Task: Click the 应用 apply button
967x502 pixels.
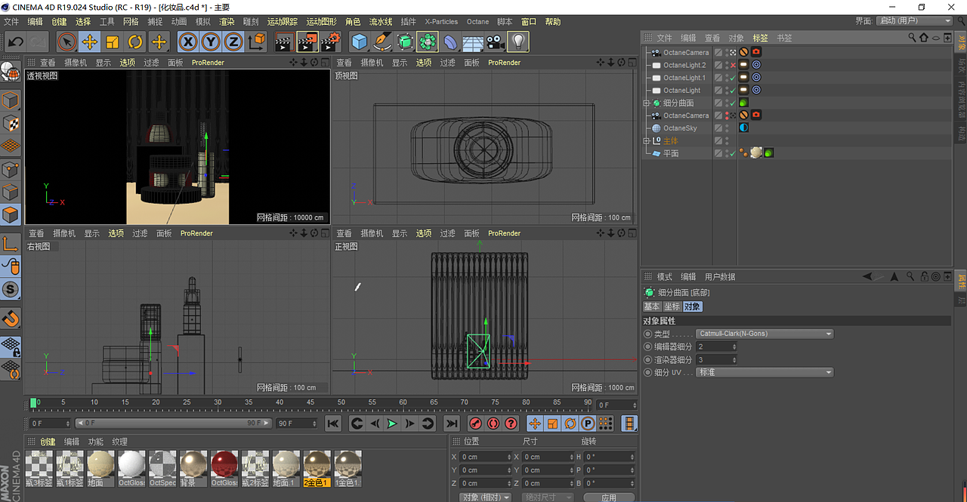Action: 609,497
